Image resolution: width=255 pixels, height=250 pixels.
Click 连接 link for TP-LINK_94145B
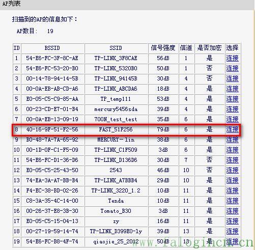[232, 78]
